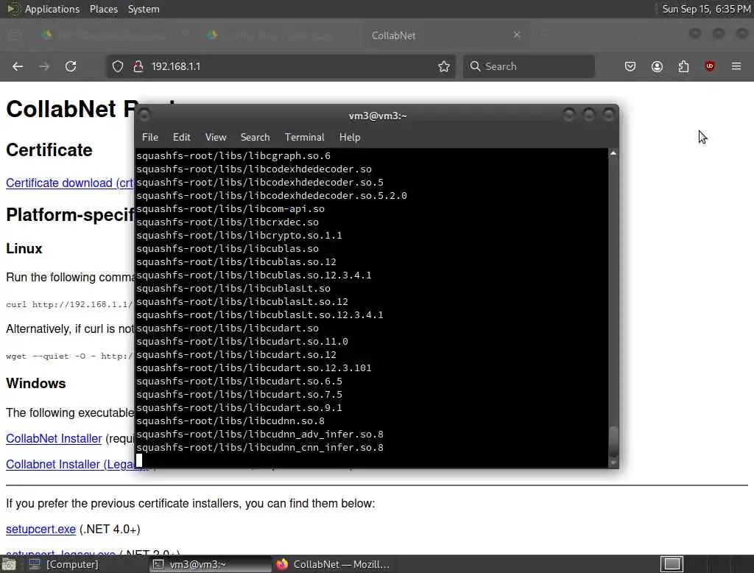
Task: Open the extensions puzzle icon
Action: (683, 66)
